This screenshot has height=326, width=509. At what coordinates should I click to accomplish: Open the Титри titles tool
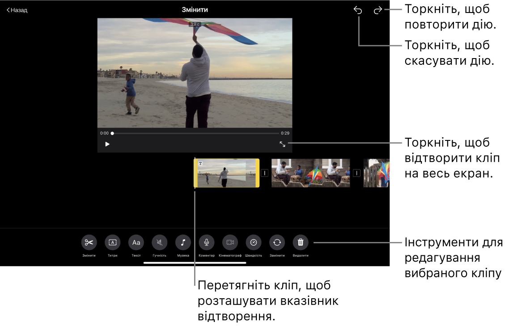point(113,242)
